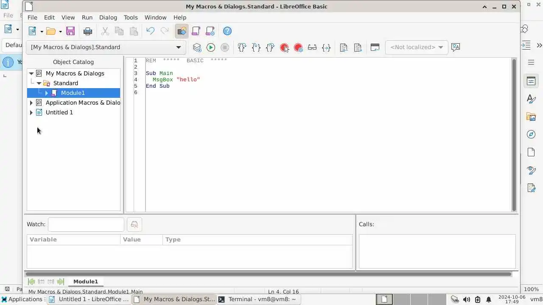Viewport: 543px width, 305px height.
Task: Click the Variable column header
Action: (73, 240)
